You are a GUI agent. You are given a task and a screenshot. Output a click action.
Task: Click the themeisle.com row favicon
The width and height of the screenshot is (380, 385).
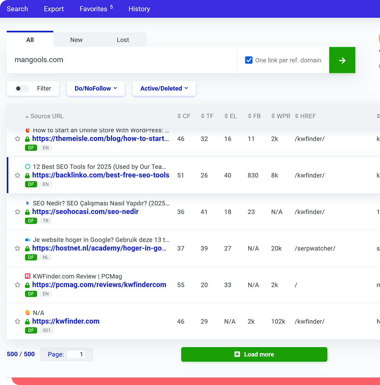coord(27,130)
